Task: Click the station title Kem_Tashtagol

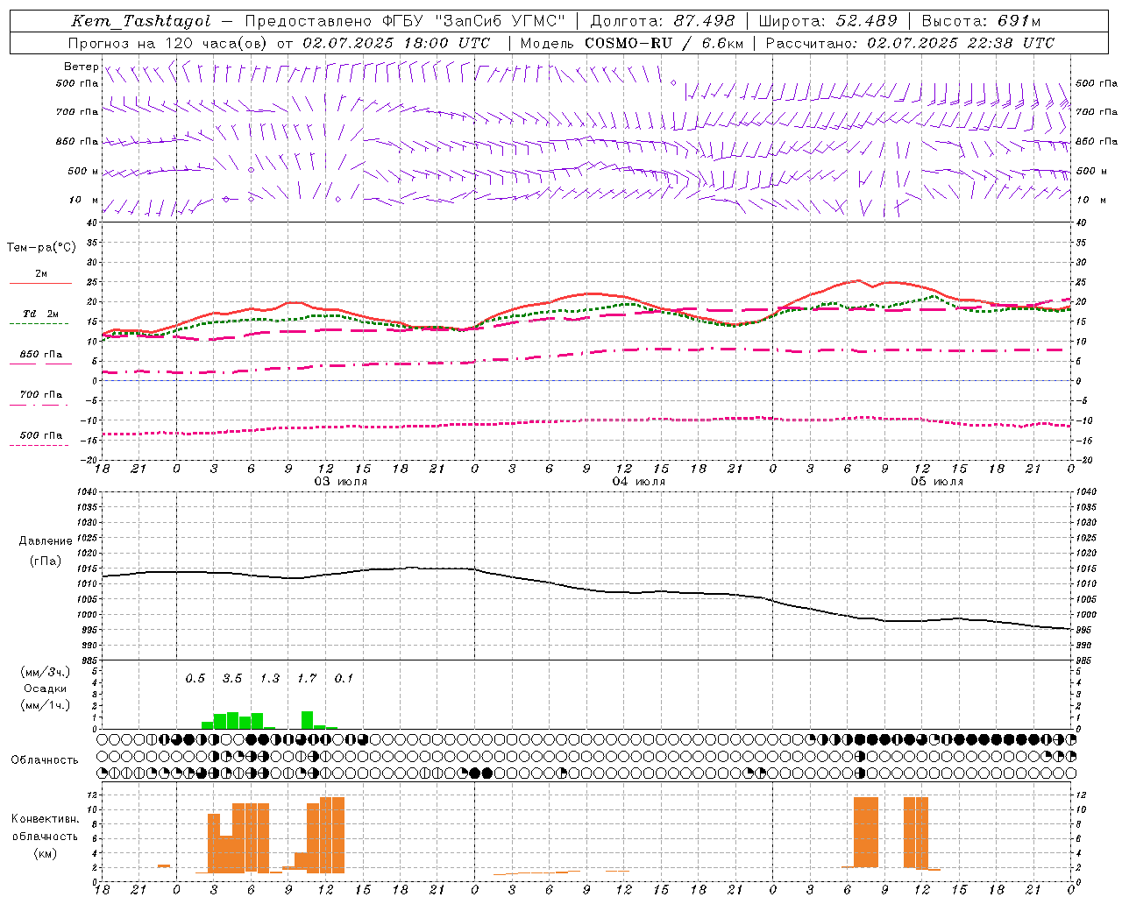Action: click(x=141, y=21)
